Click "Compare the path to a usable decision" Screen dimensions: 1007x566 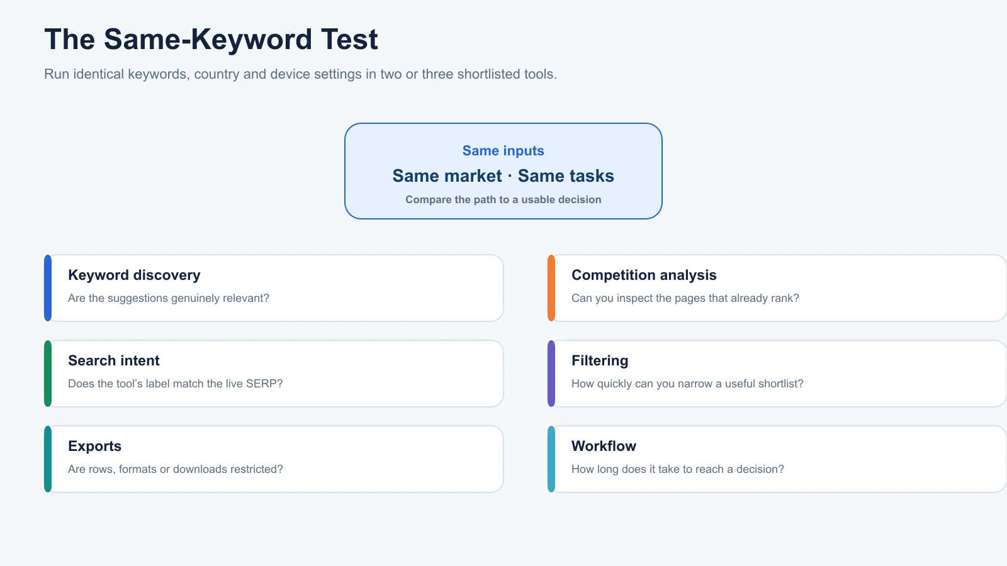[503, 199]
